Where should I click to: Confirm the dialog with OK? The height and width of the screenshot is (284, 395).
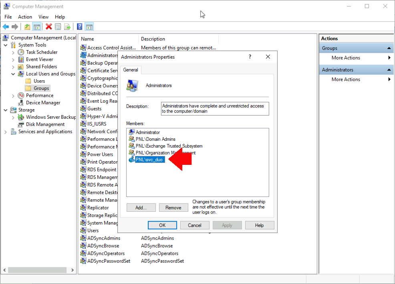[x=162, y=225]
